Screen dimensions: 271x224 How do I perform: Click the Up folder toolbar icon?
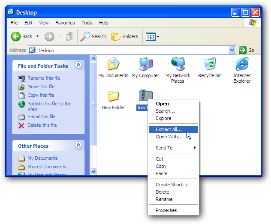[70, 36]
